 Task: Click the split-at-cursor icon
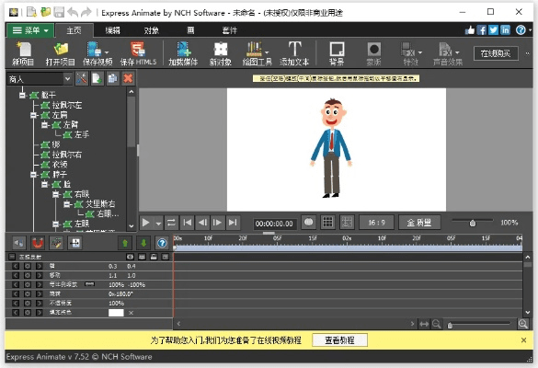tap(74, 243)
